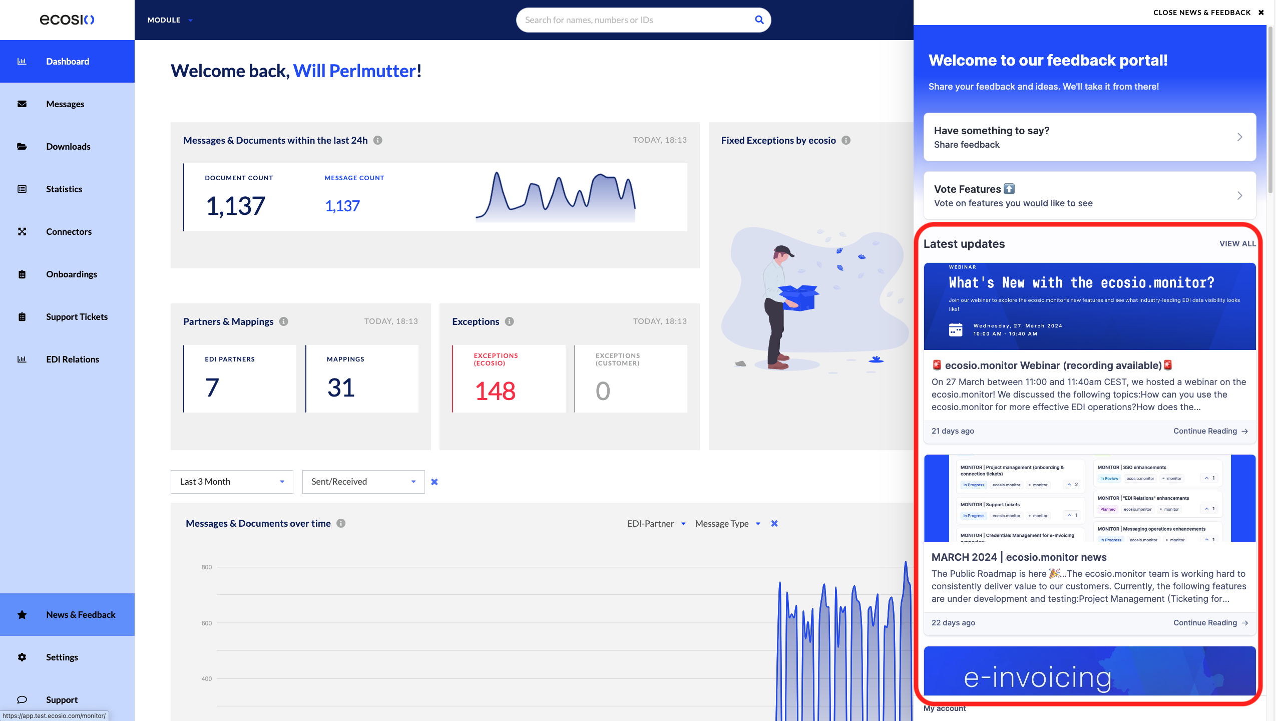Expand the Vote Features card
This screenshot has height=721, width=1276.
(1089, 195)
